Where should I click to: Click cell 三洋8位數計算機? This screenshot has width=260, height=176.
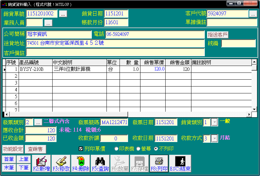(80, 69)
